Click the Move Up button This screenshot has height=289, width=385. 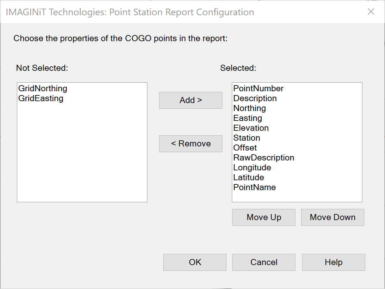point(264,217)
